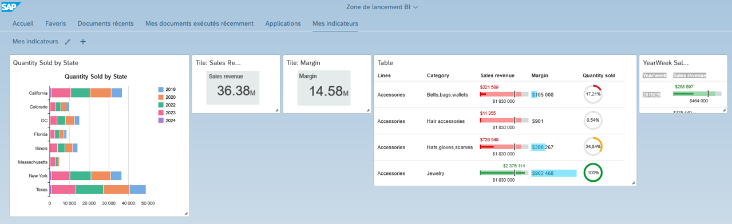732x224 pixels.
Task: Open the Favoris tab
Action: 56,23
